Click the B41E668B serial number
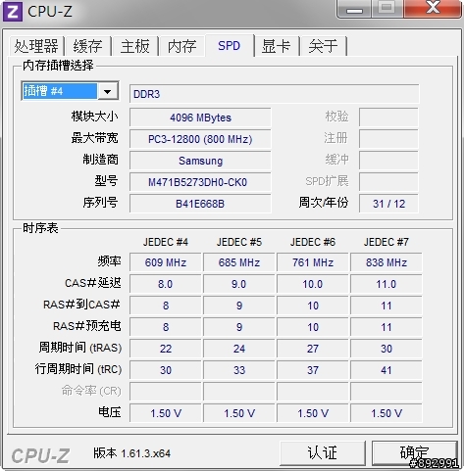The image size is (464, 471). (200, 204)
